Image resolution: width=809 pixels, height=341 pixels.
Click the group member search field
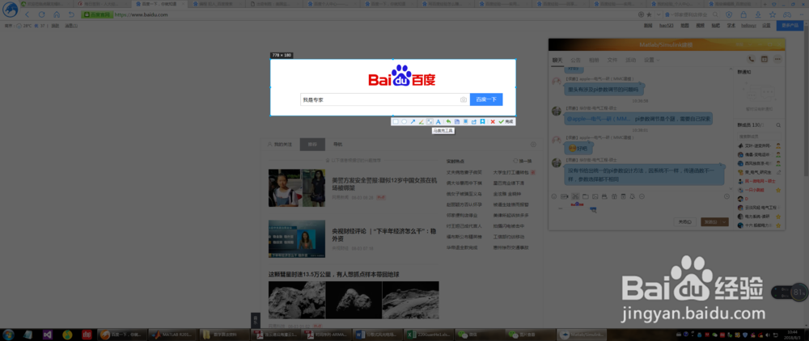[759, 137]
